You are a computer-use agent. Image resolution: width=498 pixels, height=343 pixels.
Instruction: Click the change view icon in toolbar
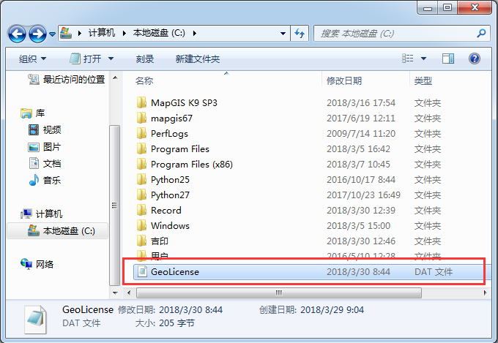pos(406,59)
